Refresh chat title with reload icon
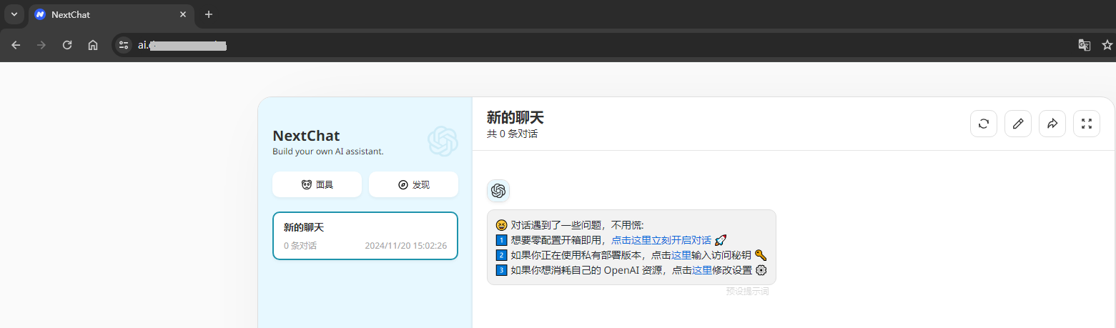The image size is (1116, 328). 984,124
